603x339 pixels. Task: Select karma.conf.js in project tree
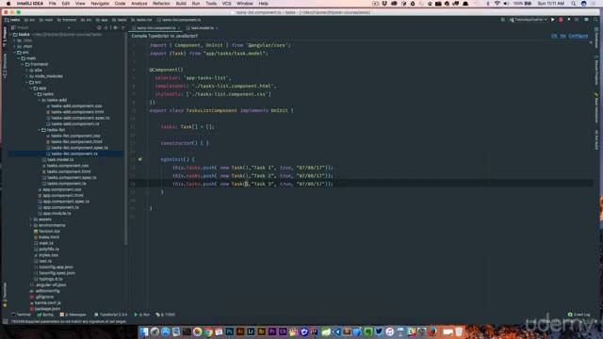tap(45, 303)
